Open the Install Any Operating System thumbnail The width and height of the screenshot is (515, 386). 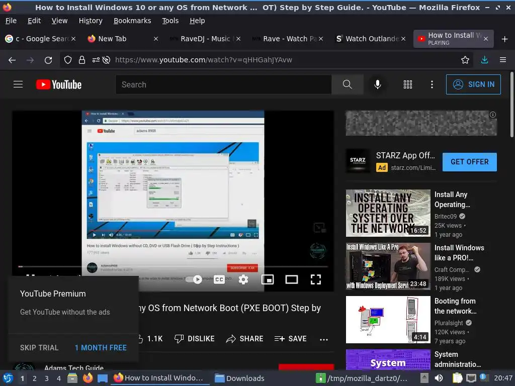click(x=388, y=213)
